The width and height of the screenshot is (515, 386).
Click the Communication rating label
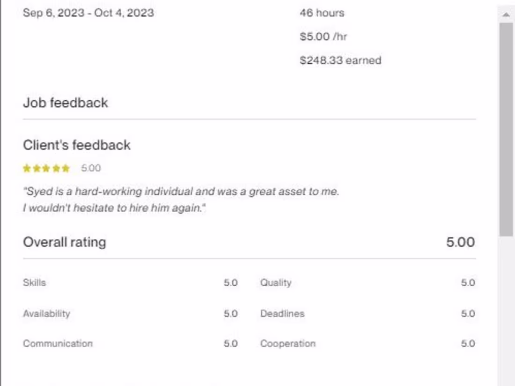[x=58, y=343]
